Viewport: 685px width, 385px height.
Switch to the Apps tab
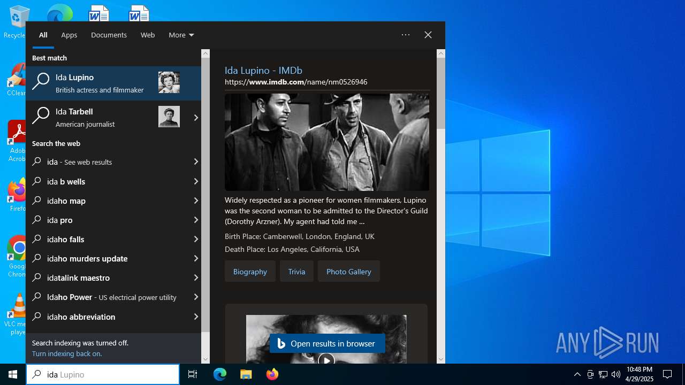click(x=69, y=35)
